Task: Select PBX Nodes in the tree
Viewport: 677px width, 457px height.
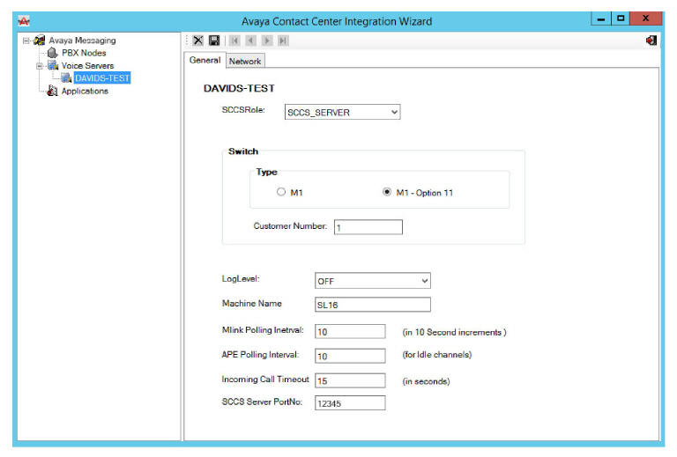Action: pyautogui.click(x=84, y=53)
